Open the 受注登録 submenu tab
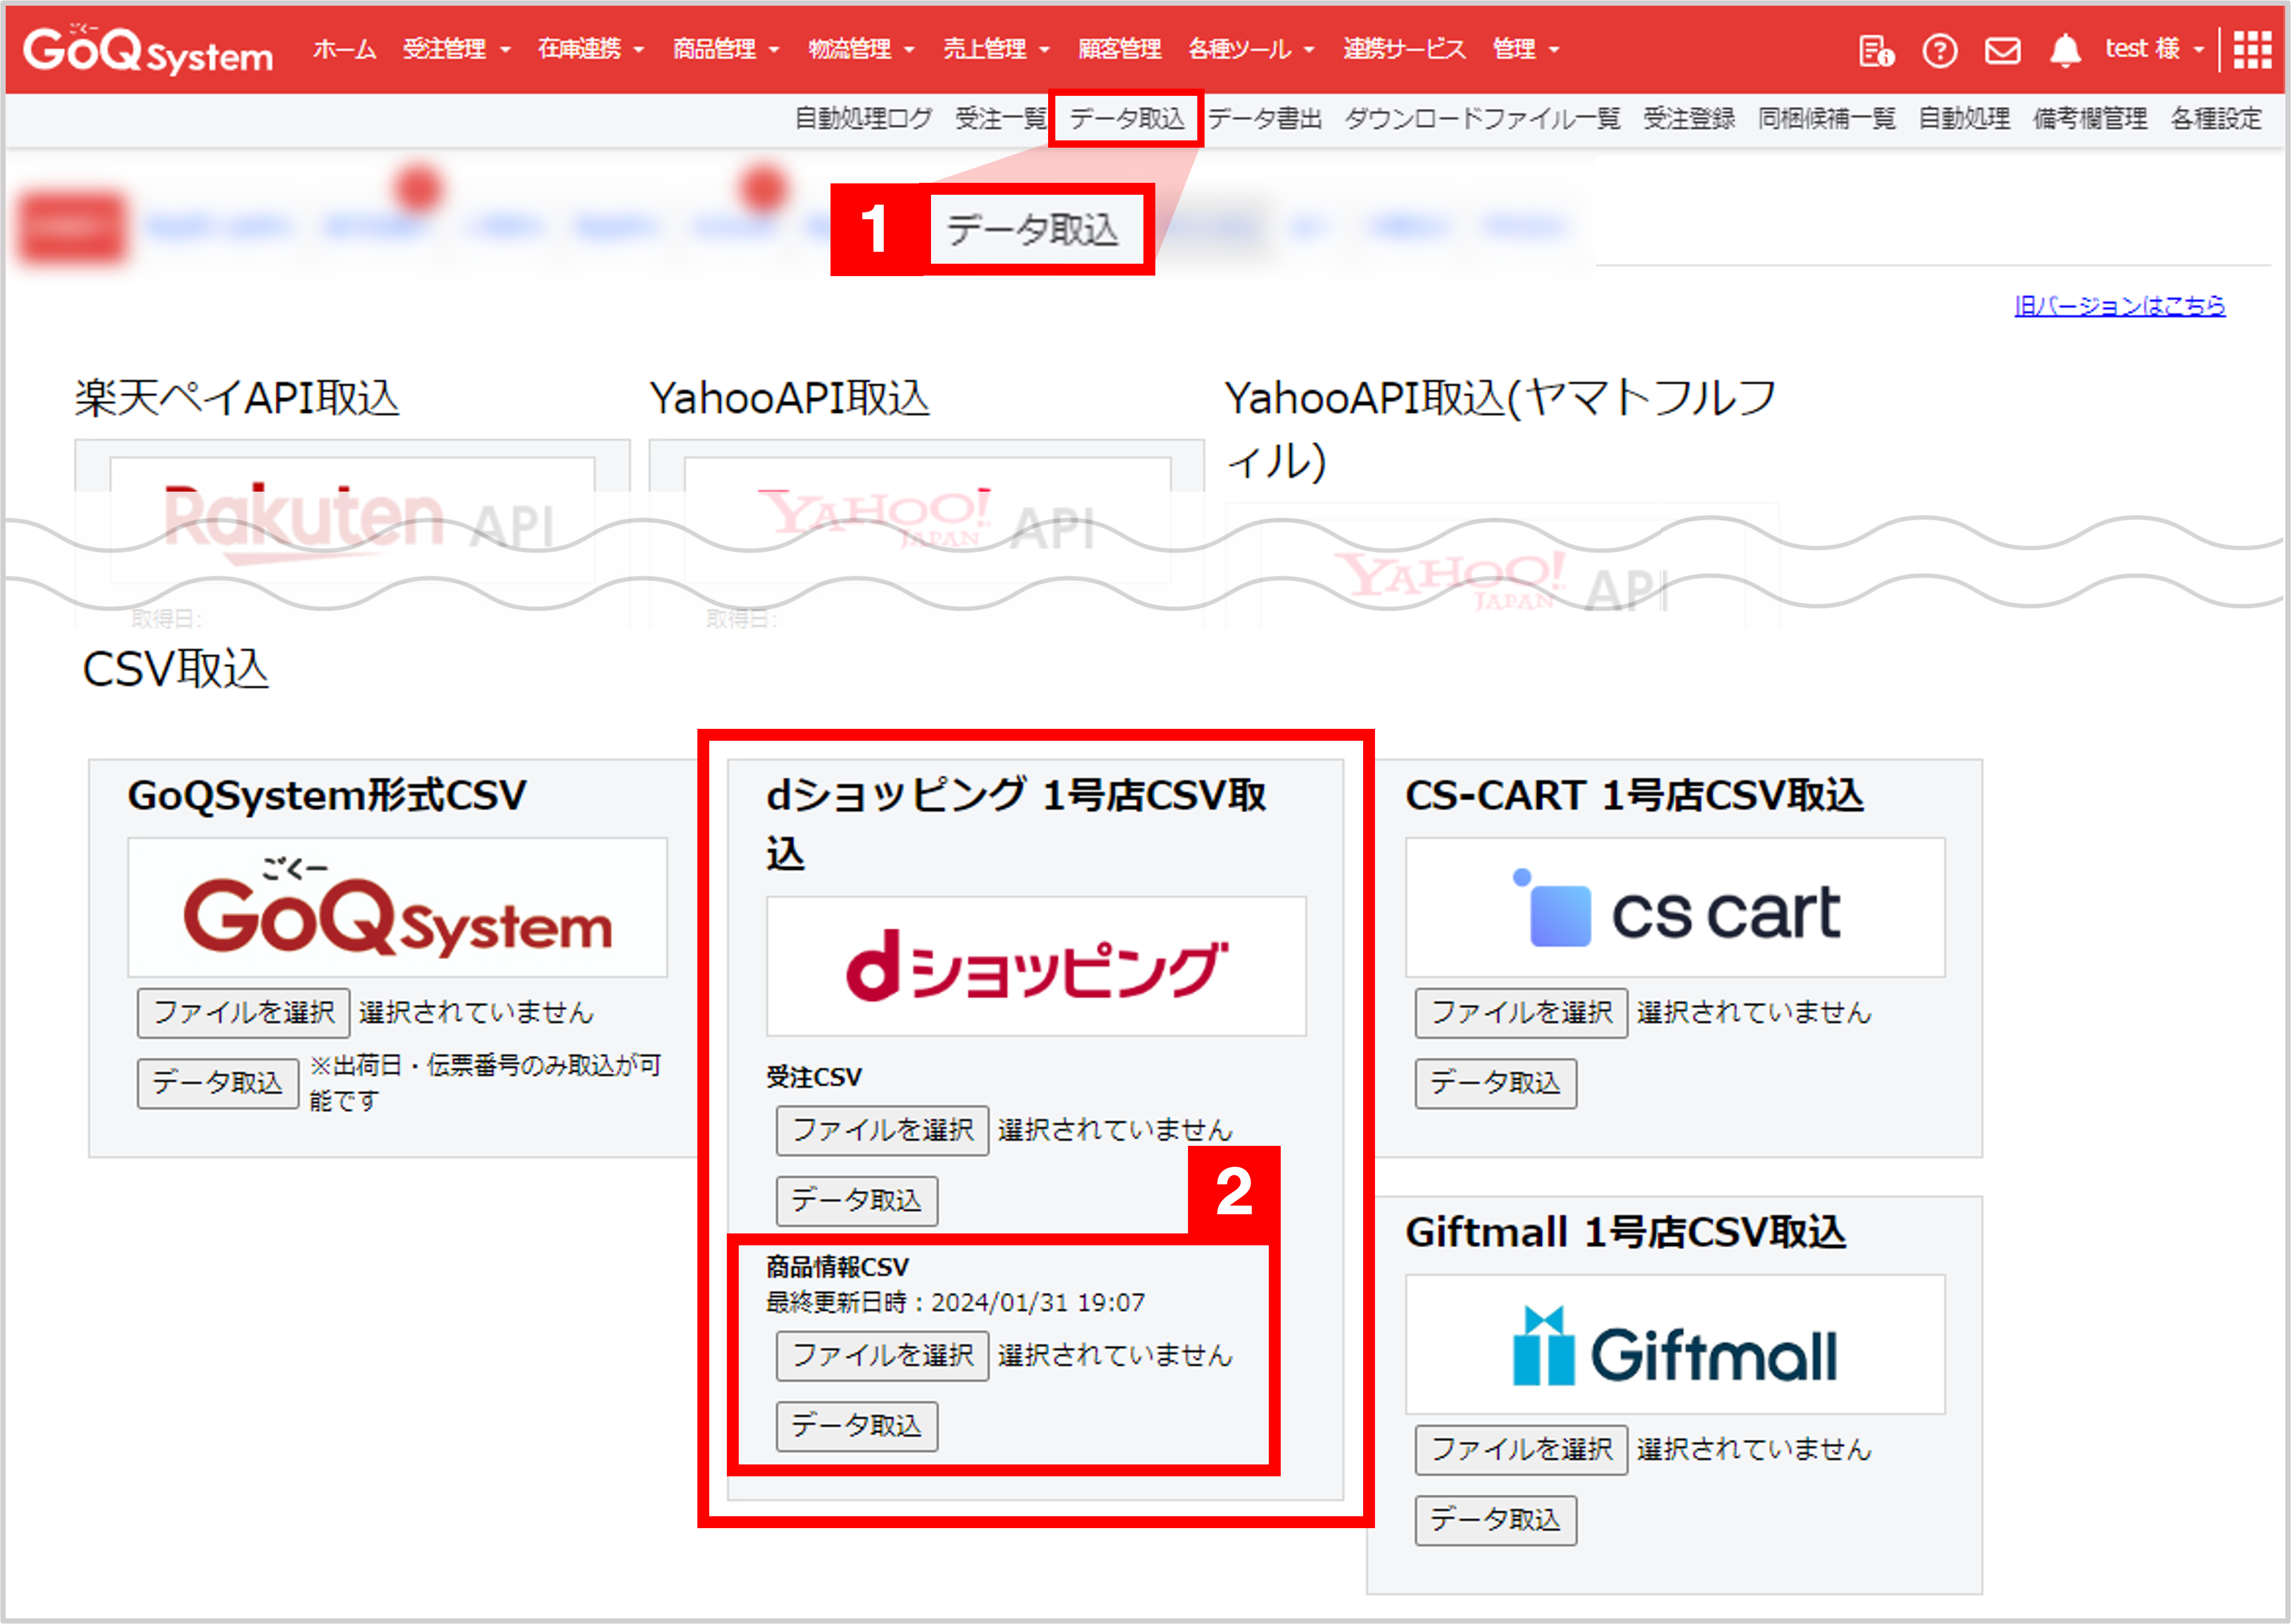The height and width of the screenshot is (1624, 2291). (1689, 119)
